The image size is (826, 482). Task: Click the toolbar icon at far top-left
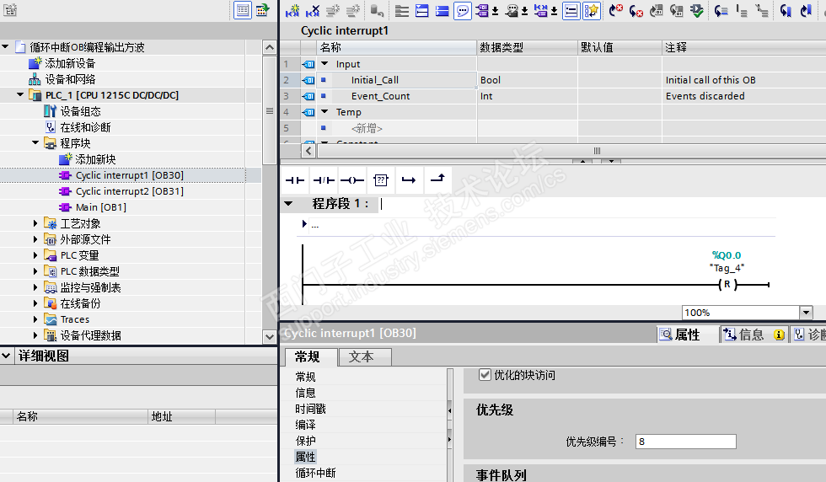[10, 9]
